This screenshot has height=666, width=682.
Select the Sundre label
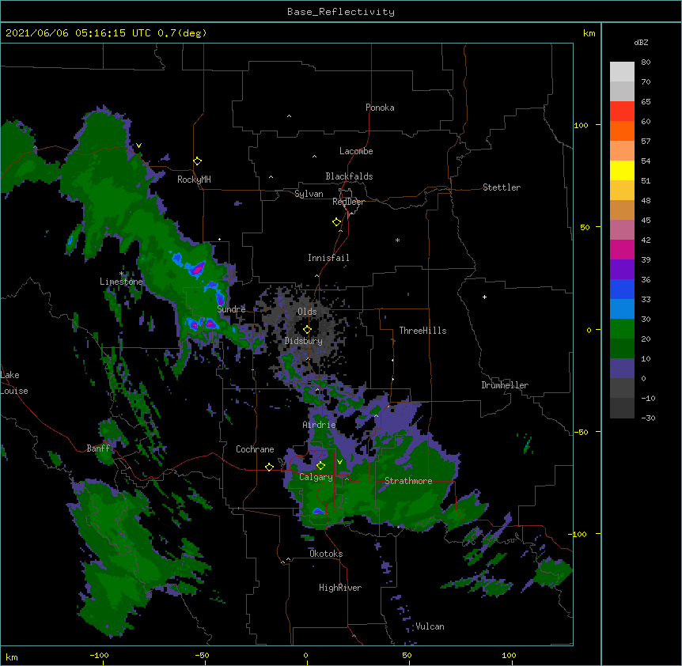[231, 309]
